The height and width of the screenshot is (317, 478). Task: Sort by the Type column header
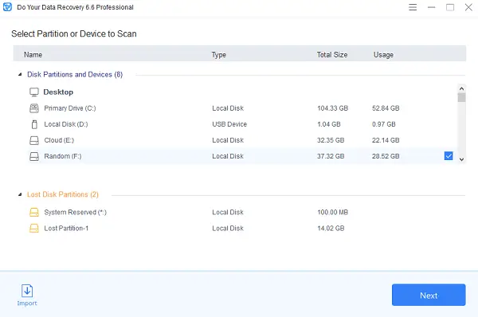pos(219,55)
